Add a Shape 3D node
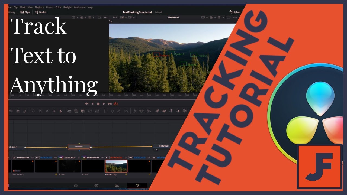Viewport: 347px width, 195px height. [164, 111]
